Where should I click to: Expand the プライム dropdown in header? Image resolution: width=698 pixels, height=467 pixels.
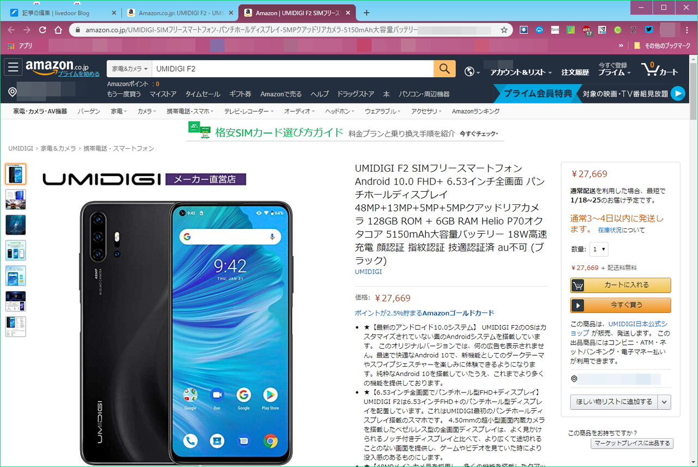point(615,72)
